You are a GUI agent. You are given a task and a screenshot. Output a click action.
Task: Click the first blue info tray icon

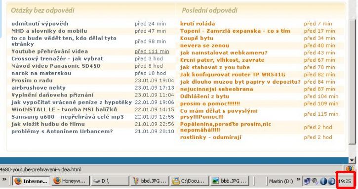[323, 181]
